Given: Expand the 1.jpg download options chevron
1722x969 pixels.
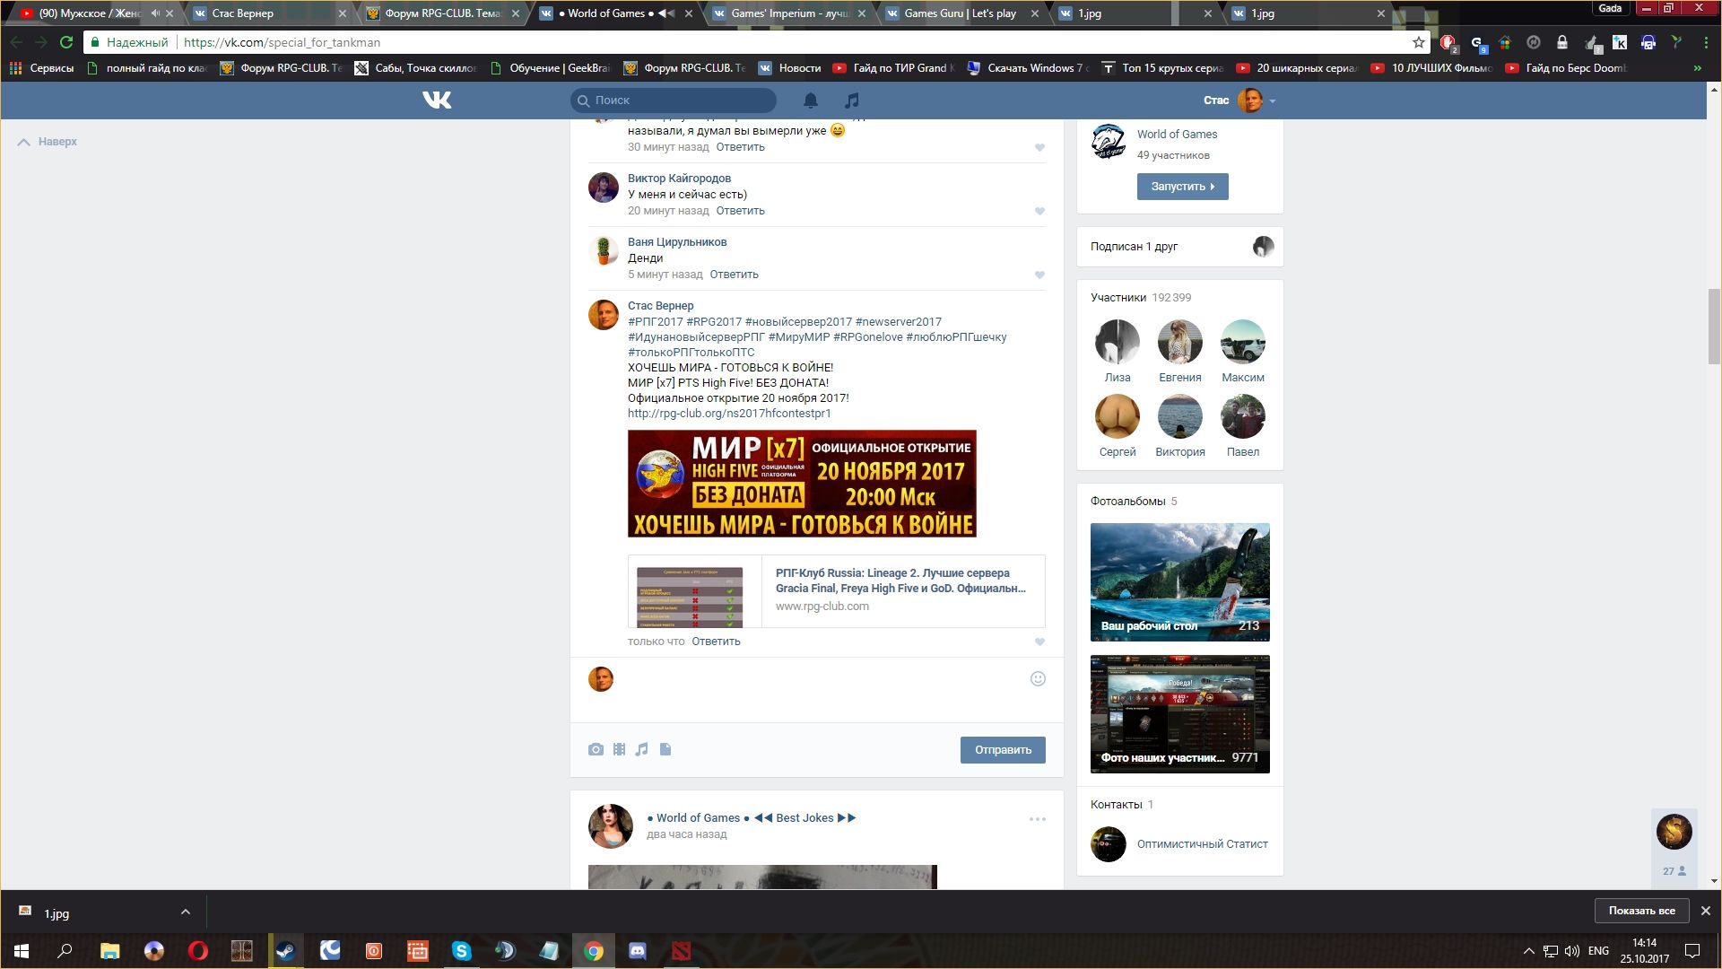Looking at the screenshot, I should [x=185, y=912].
